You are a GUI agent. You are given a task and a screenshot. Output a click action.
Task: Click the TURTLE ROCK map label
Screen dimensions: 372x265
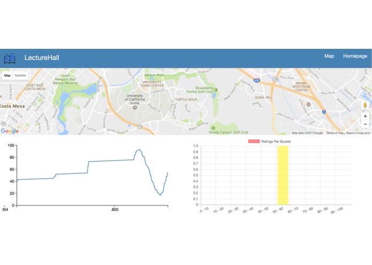186,100
